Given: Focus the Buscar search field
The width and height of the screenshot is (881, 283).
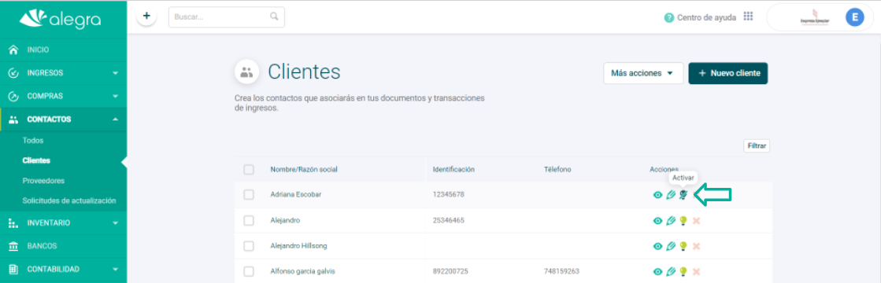Looking at the screenshot, I should point(227,17).
